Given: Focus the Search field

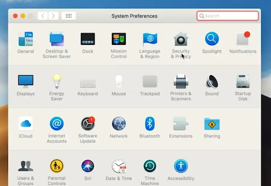Looking at the screenshot, I should tap(228, 16).
